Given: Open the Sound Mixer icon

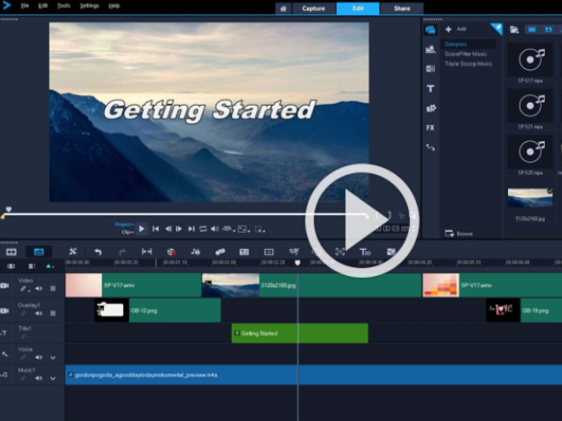Looking at the screenshot, I should (x=195, y=252).
